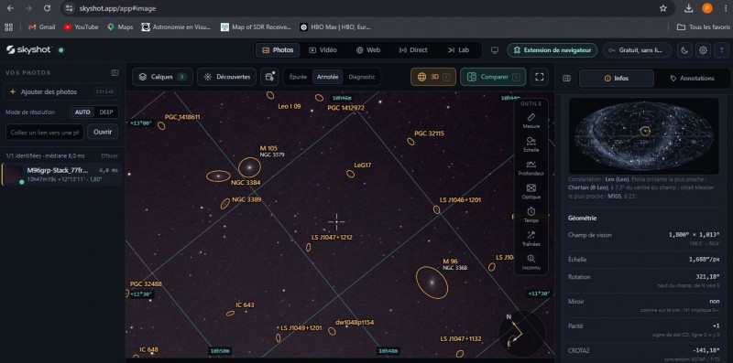Open the Astronomie en Visu... bookmark
The height and width of the screenshot is (363, 733).
tap(176, 27)
